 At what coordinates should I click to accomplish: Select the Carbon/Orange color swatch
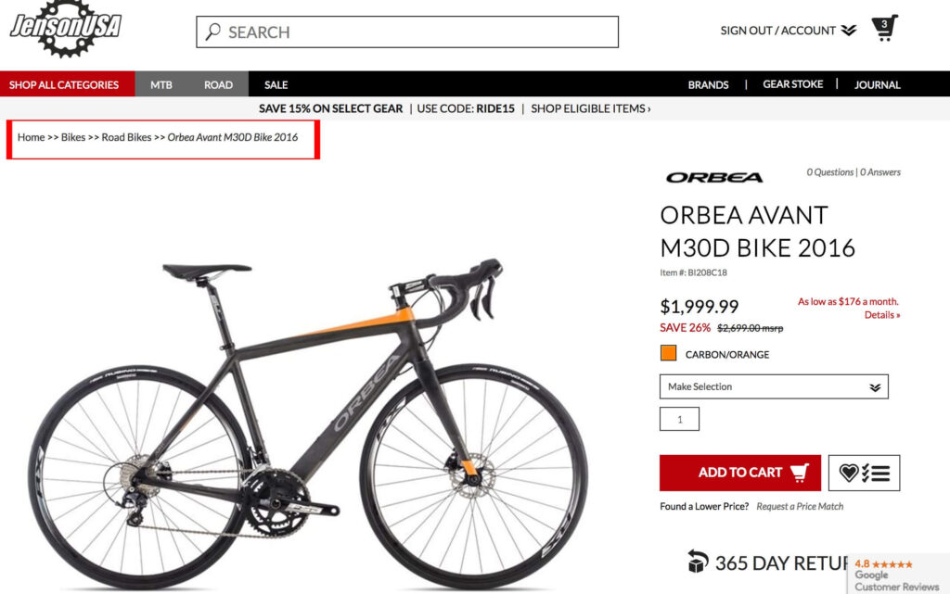[668, 353]
